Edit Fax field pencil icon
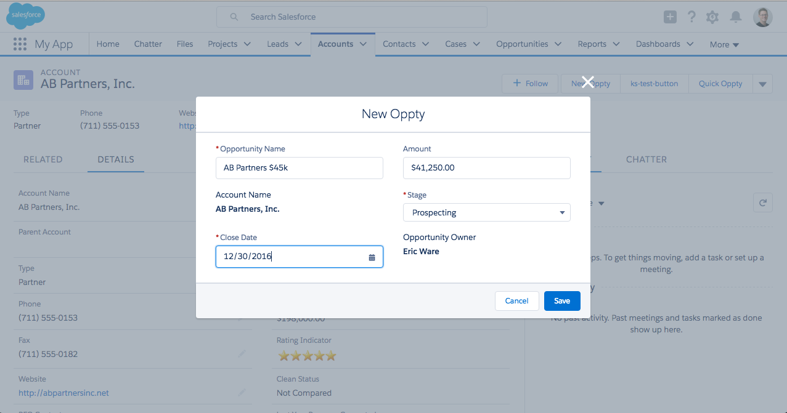787x413 pixels. (242, 353)
